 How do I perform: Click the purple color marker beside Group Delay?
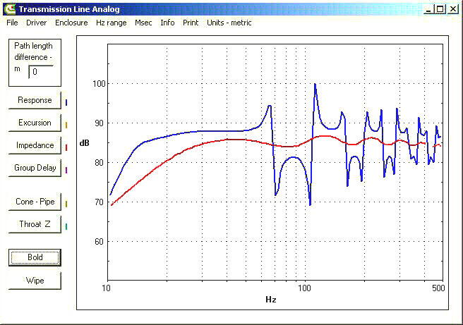(x=66, y=170)
